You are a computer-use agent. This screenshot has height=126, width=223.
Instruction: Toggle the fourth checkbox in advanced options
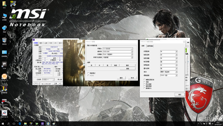(144, 86)
